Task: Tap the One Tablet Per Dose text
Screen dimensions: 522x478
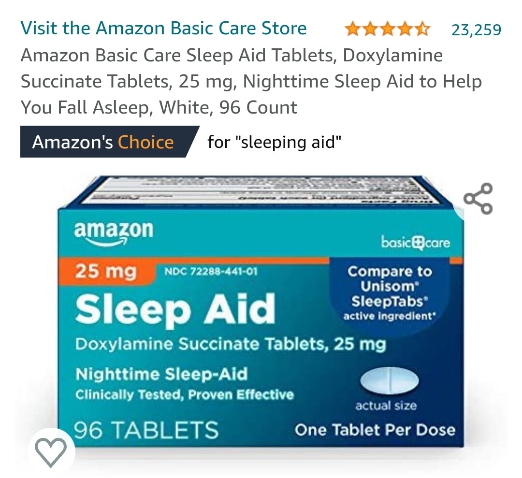Action: 375,430
